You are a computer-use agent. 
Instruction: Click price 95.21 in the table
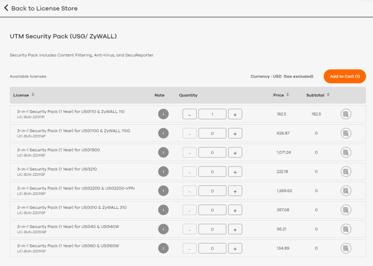[281, 229]
